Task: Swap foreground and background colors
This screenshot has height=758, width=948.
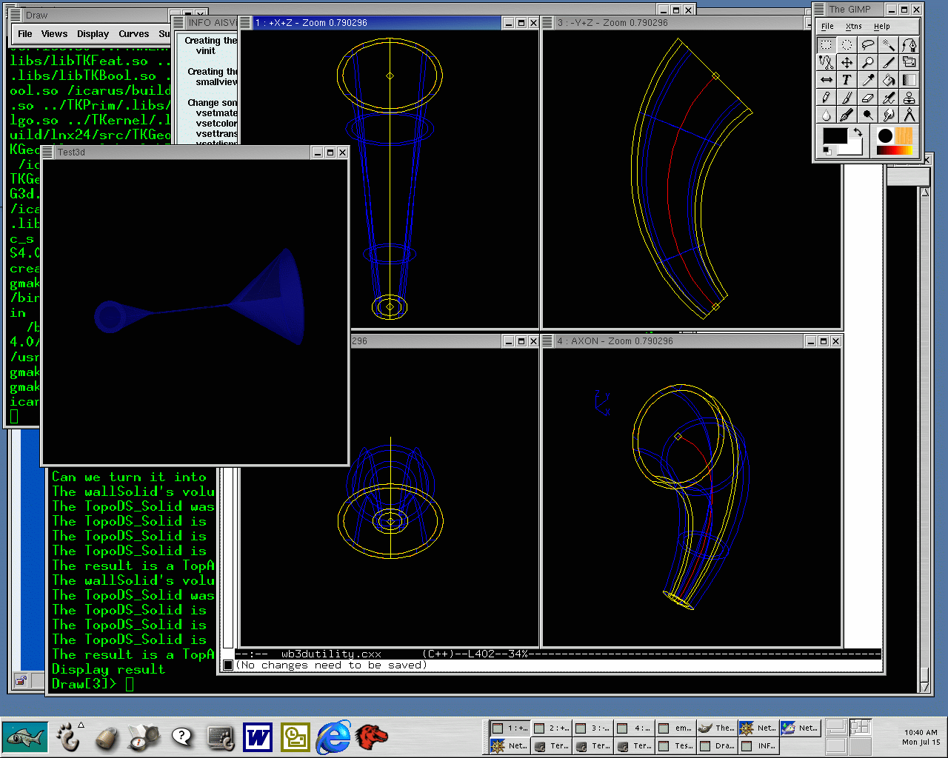Action: pos(857,132)
